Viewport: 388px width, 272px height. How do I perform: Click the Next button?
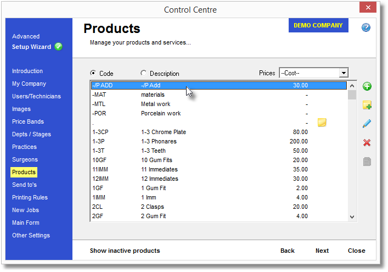pyautogui.click(x=322, y=251)
